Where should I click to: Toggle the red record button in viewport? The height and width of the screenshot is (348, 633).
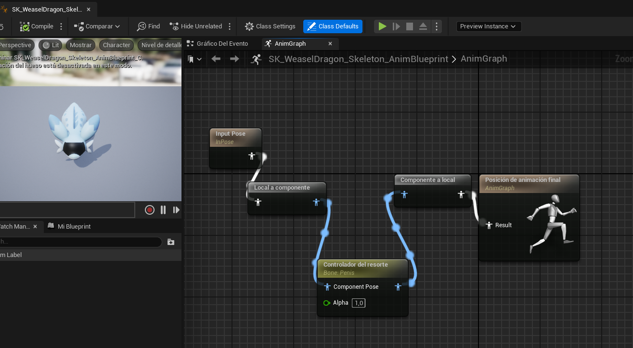[150, 210]
